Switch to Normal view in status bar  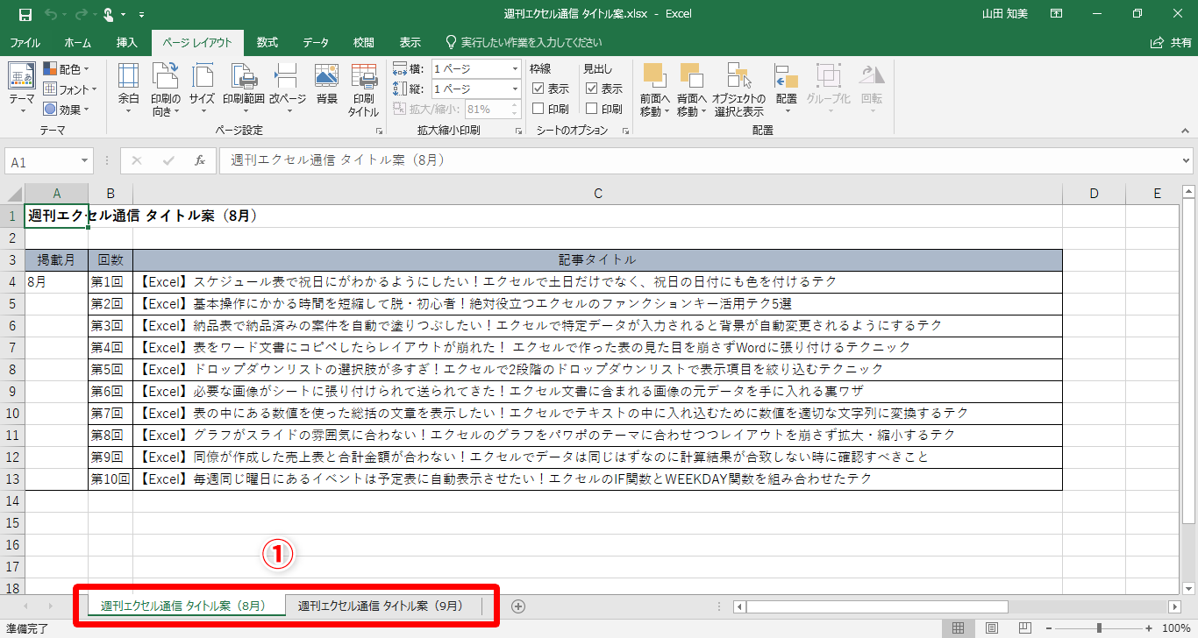(x=959, y=628)
